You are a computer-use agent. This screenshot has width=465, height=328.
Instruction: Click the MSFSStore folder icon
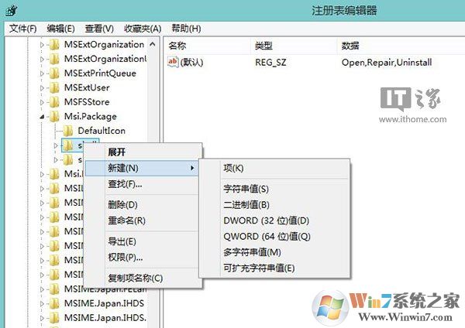[54, 102]
